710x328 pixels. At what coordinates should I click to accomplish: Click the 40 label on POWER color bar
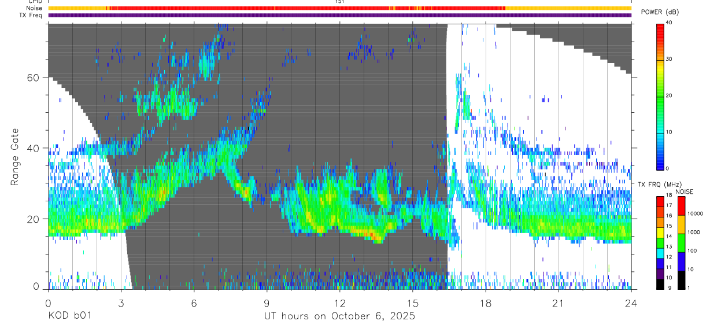(x=670, y=23)
